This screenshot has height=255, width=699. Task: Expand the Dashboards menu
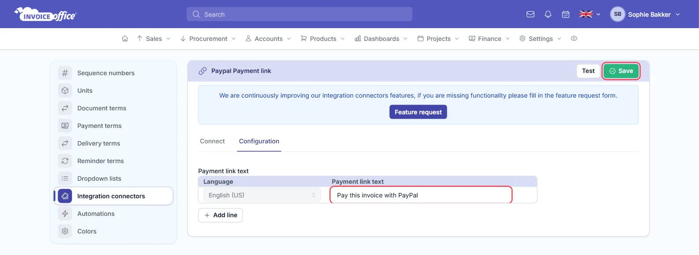381,39
